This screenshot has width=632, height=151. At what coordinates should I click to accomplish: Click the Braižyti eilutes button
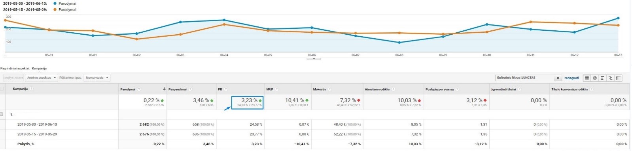coord(13,78)
